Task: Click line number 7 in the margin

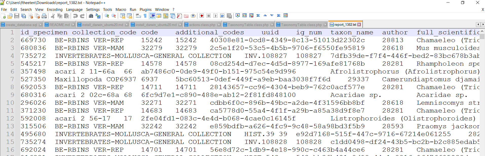Action: coord(12,79)
